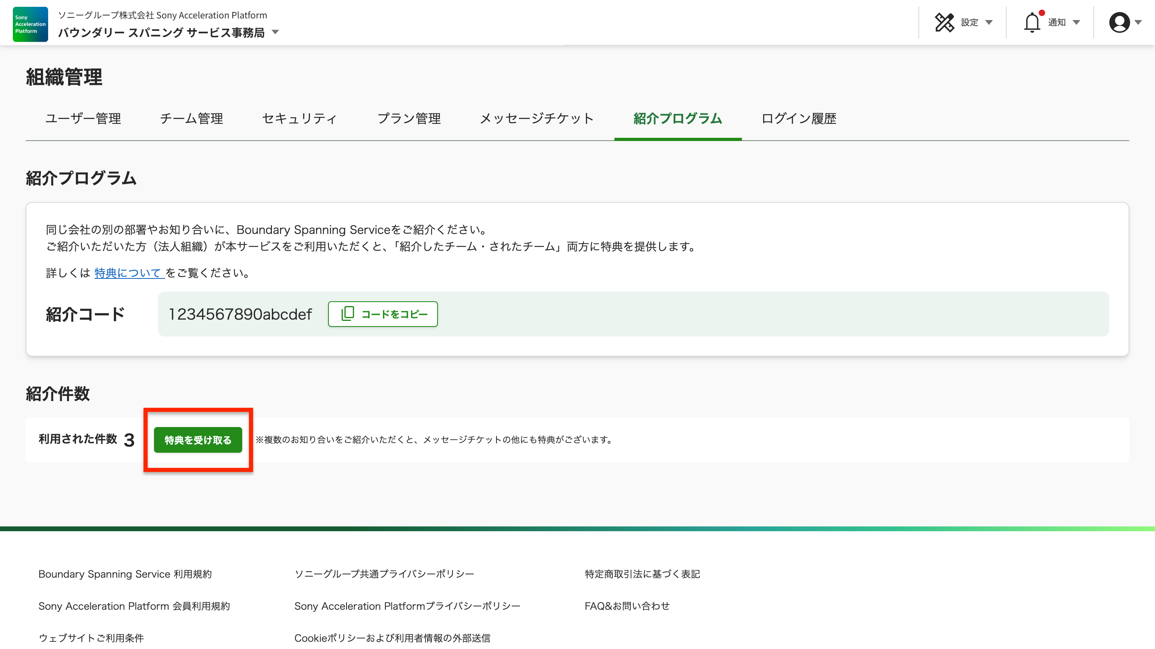Image resolution: width=1155 pixels, height=649 pixels.
Task: Open the メッセージチケット tab
Action: coord(537,118)
